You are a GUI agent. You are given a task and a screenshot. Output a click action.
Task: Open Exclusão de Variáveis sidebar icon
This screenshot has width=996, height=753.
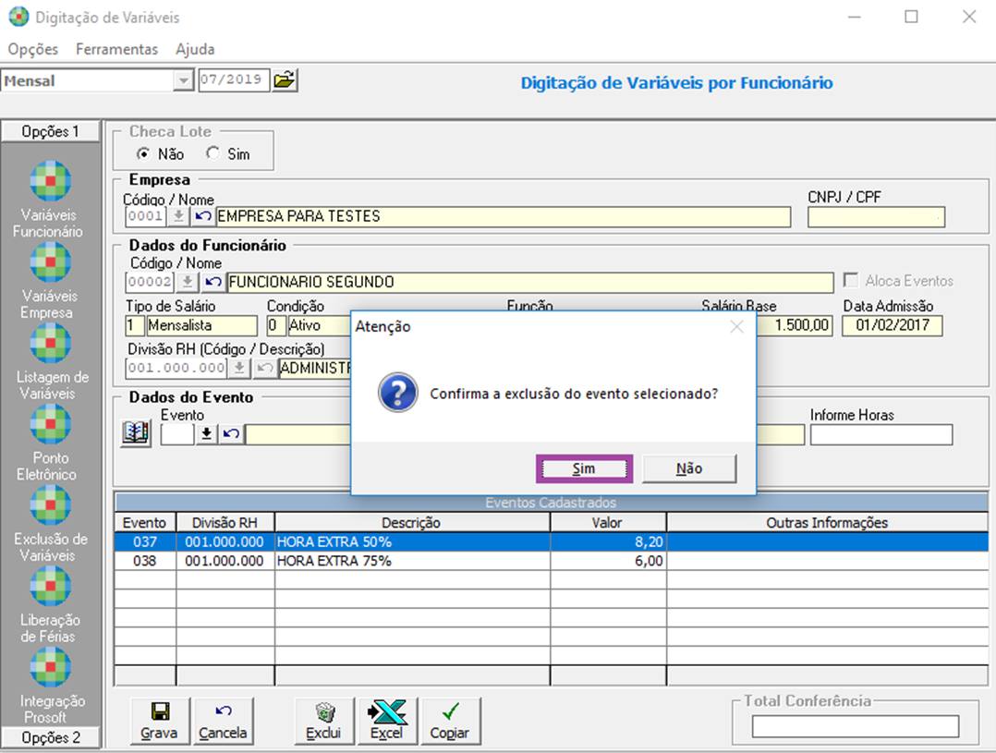[x=50, y=505]
